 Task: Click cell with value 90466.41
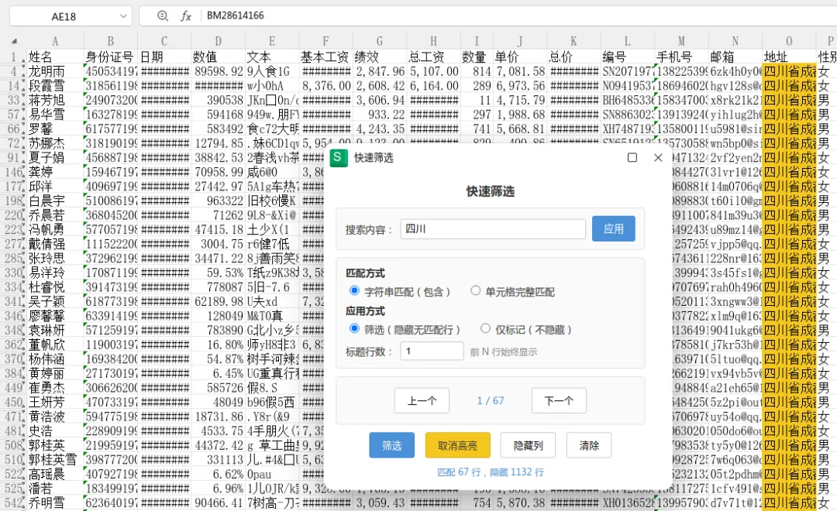click(218, 502)
